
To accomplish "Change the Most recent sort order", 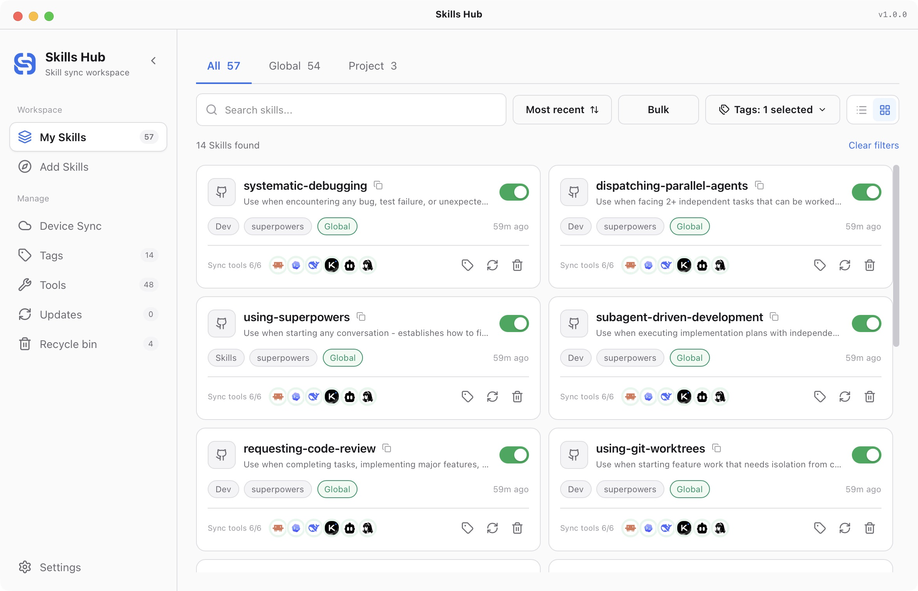I will tap(562, 110).
